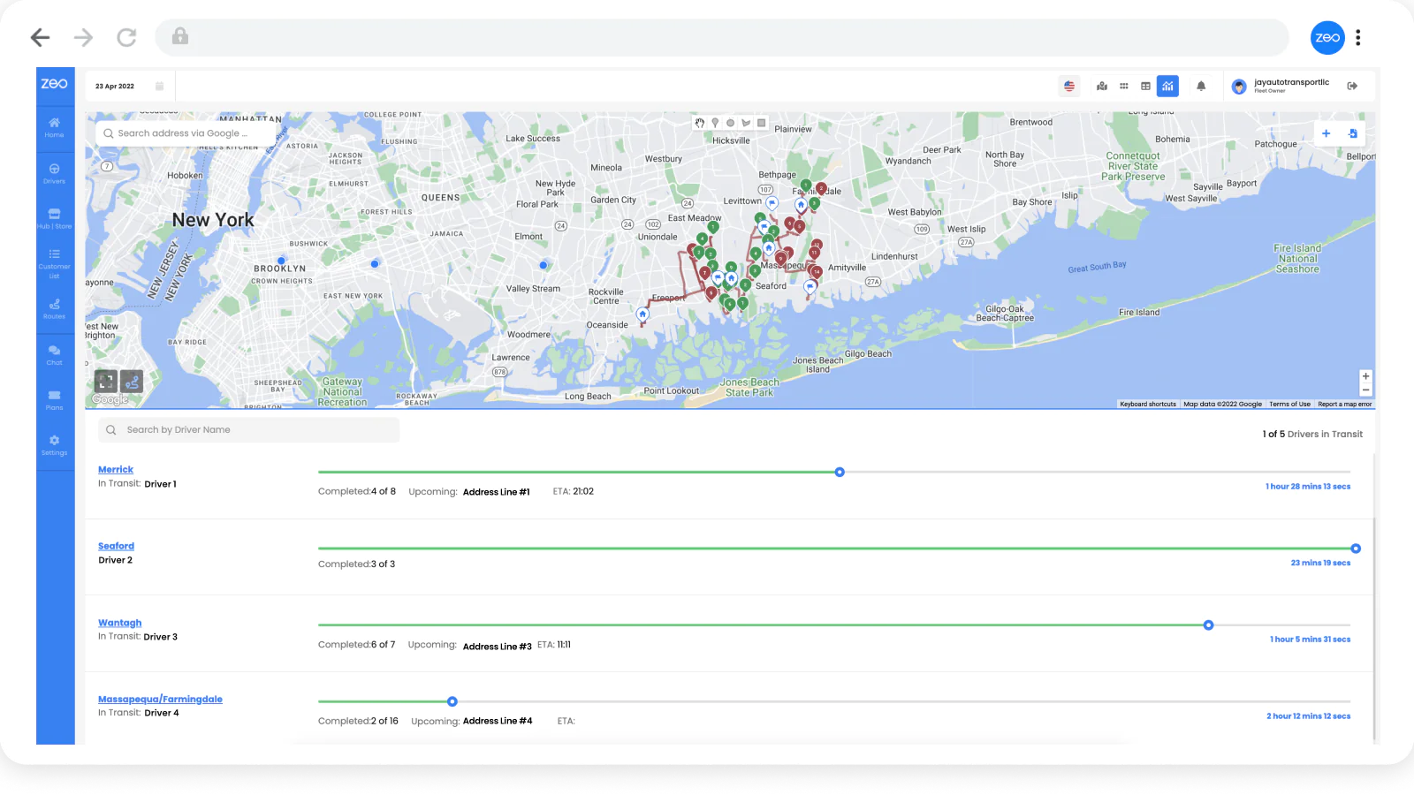Screen dimensions: 1414x795
Task: Toggle route display button on map
Action: coord(132,382)
